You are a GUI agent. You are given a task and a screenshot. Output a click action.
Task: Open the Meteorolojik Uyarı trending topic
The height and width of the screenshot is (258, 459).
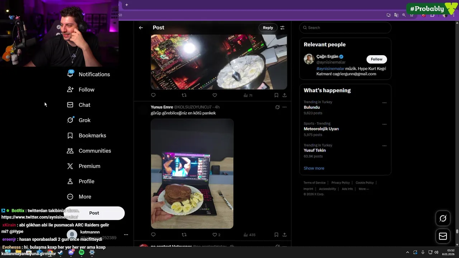[321, 129]
